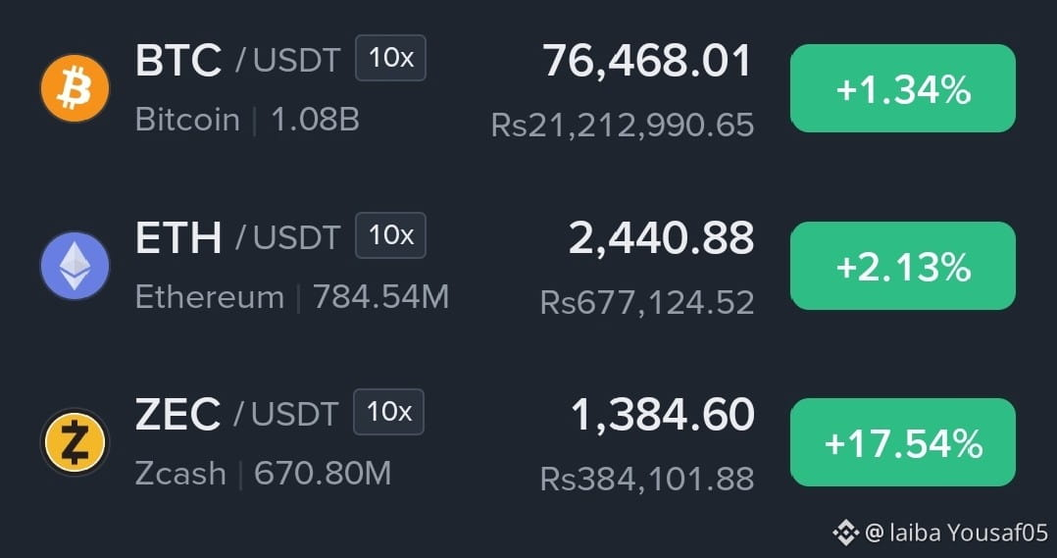Select the ETH price 2,440.88
This screenshot has width=1057, height=558.
[661, 238]
